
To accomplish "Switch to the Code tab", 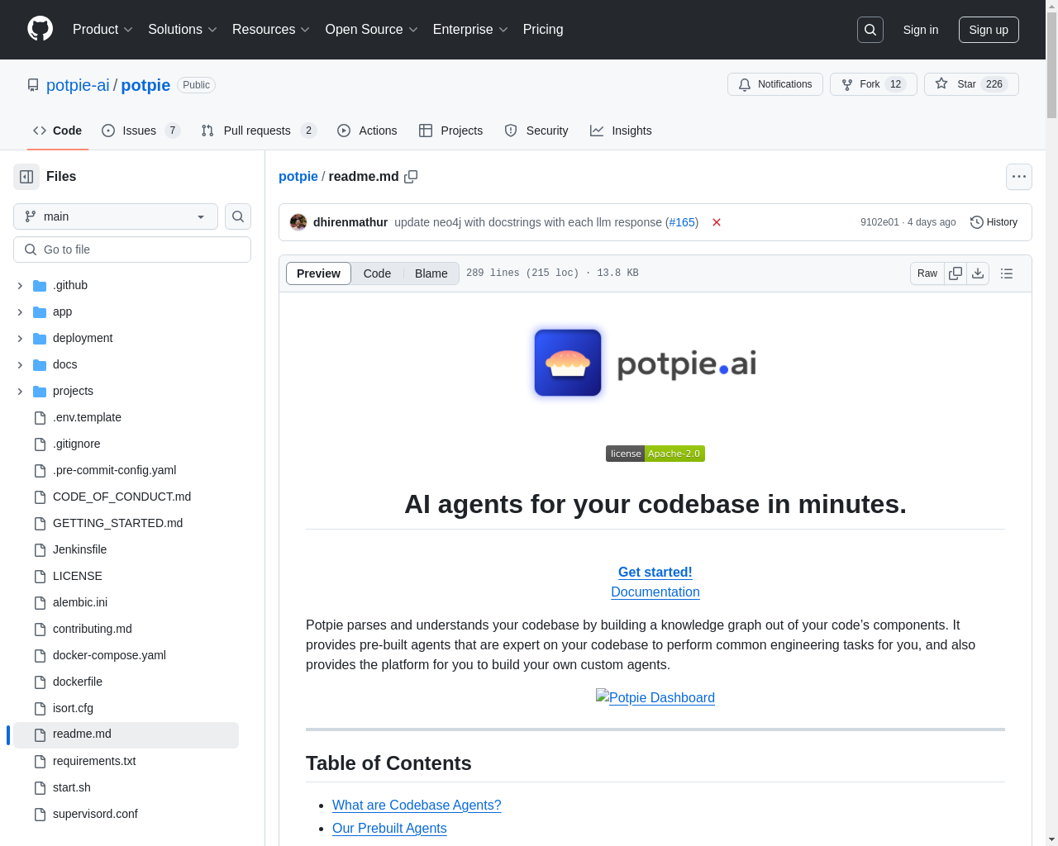I will click(58, 131).
